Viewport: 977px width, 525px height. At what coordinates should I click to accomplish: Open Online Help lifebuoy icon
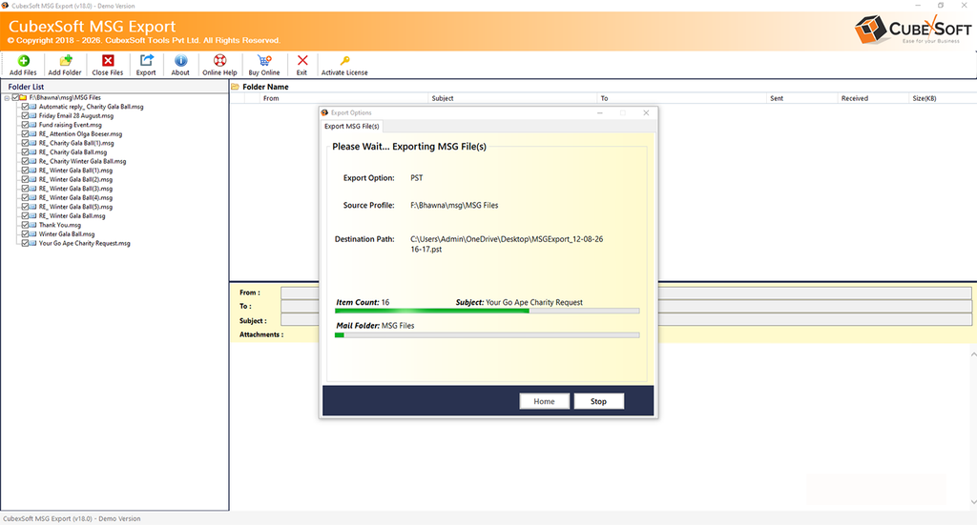(x=219, y=60)
